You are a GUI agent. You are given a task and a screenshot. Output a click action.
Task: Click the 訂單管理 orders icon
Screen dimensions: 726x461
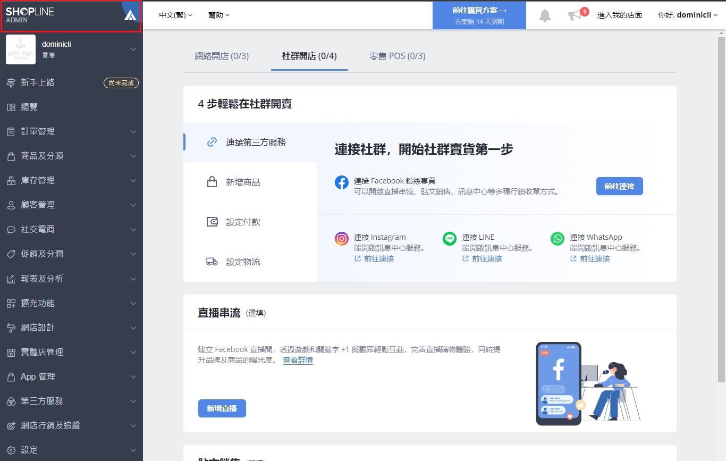(x=11, y=132)
